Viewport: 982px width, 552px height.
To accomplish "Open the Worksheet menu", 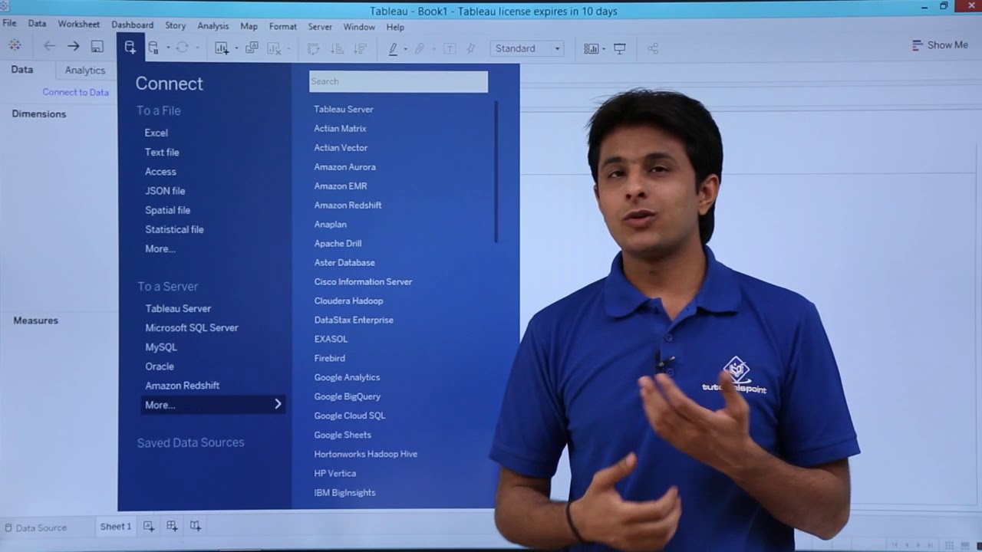I will (x=79, y=25).
